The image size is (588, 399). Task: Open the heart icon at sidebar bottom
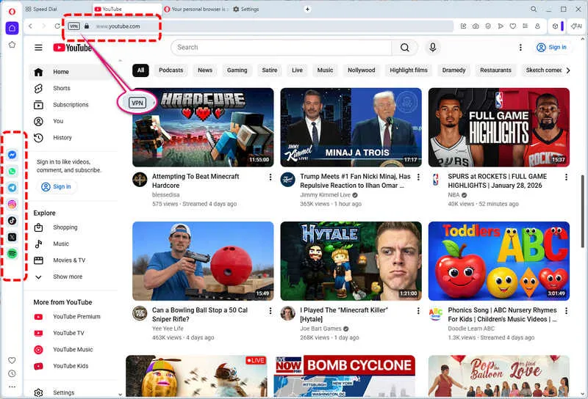pos(12,360)
